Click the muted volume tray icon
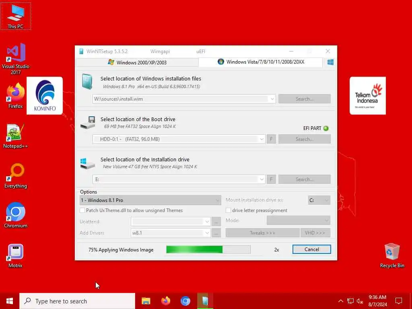Image resolution: width=412 pixels, height=309 pixels. (x=360, y=301)
